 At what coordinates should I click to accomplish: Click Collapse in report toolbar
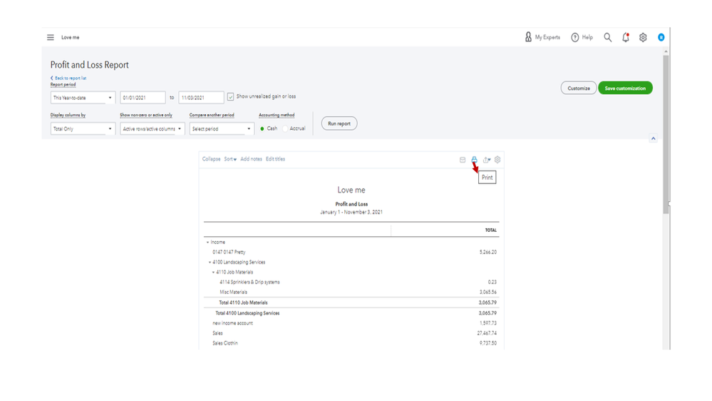pos(211,159)
